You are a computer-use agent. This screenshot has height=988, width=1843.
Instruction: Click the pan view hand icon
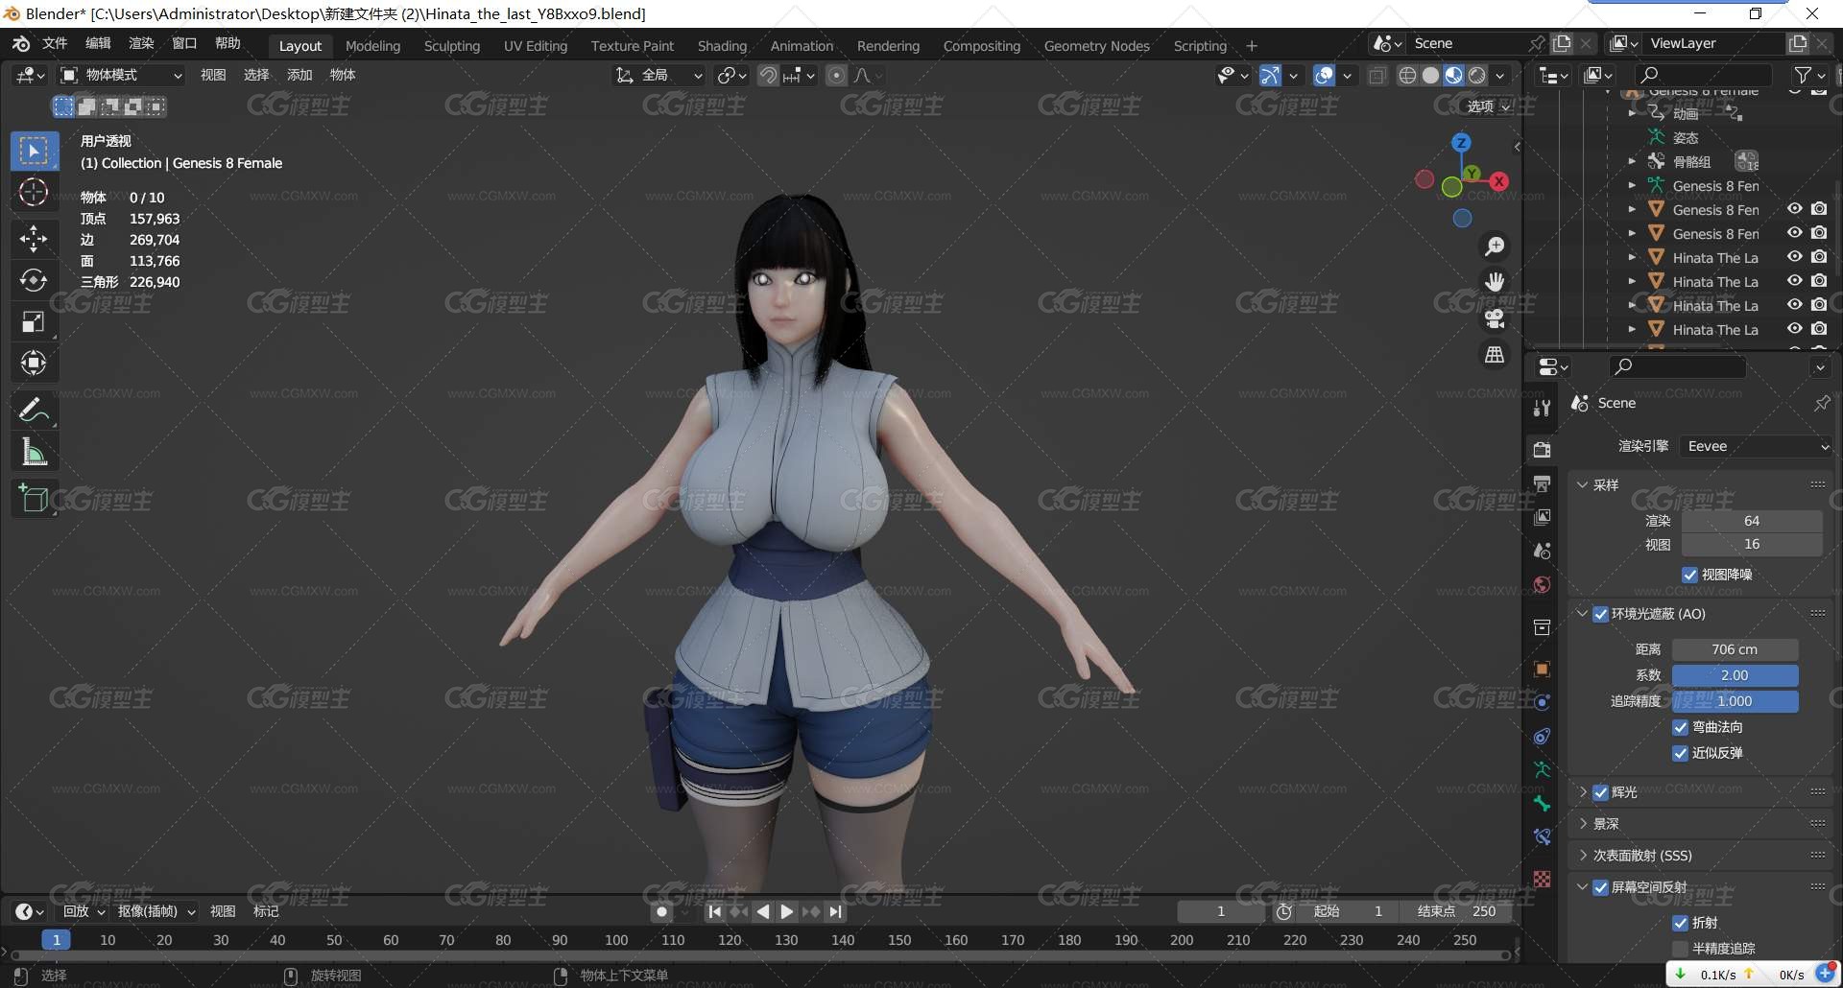(x=1495, y=282)
